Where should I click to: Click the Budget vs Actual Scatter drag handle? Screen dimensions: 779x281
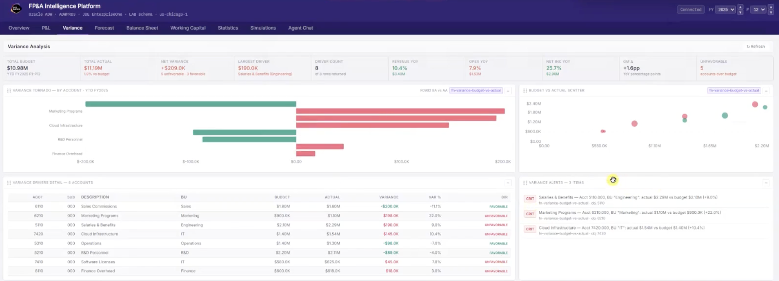(525, 91)
